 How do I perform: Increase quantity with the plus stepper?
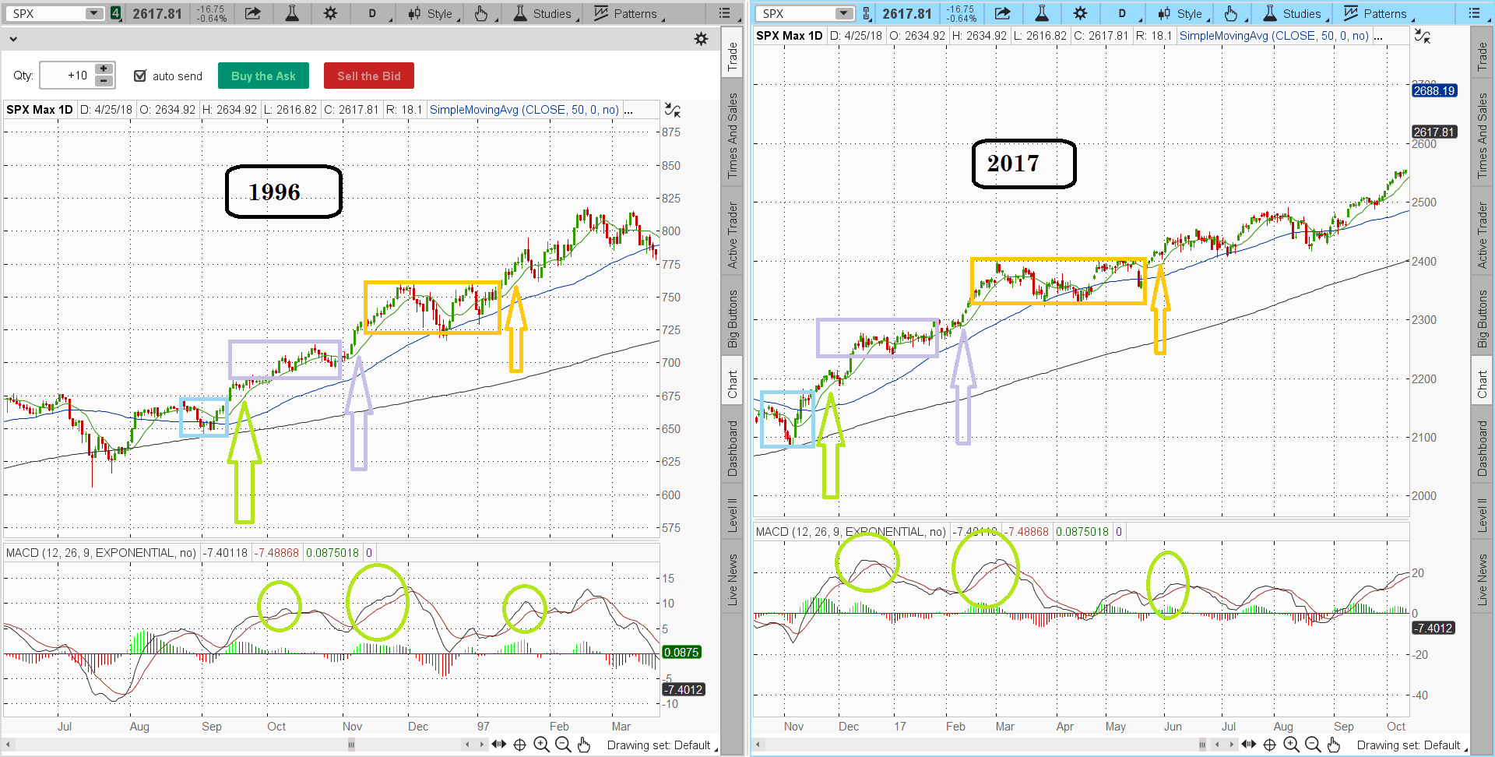104,69
